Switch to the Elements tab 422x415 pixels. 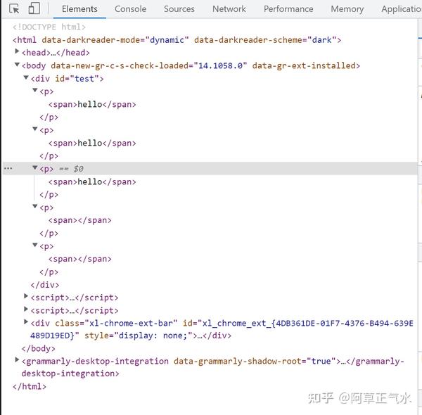point(79,9)
